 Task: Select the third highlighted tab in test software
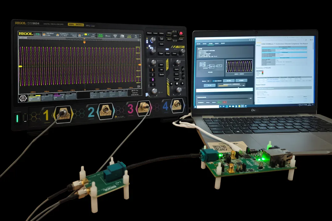click(x=211, y=44)
